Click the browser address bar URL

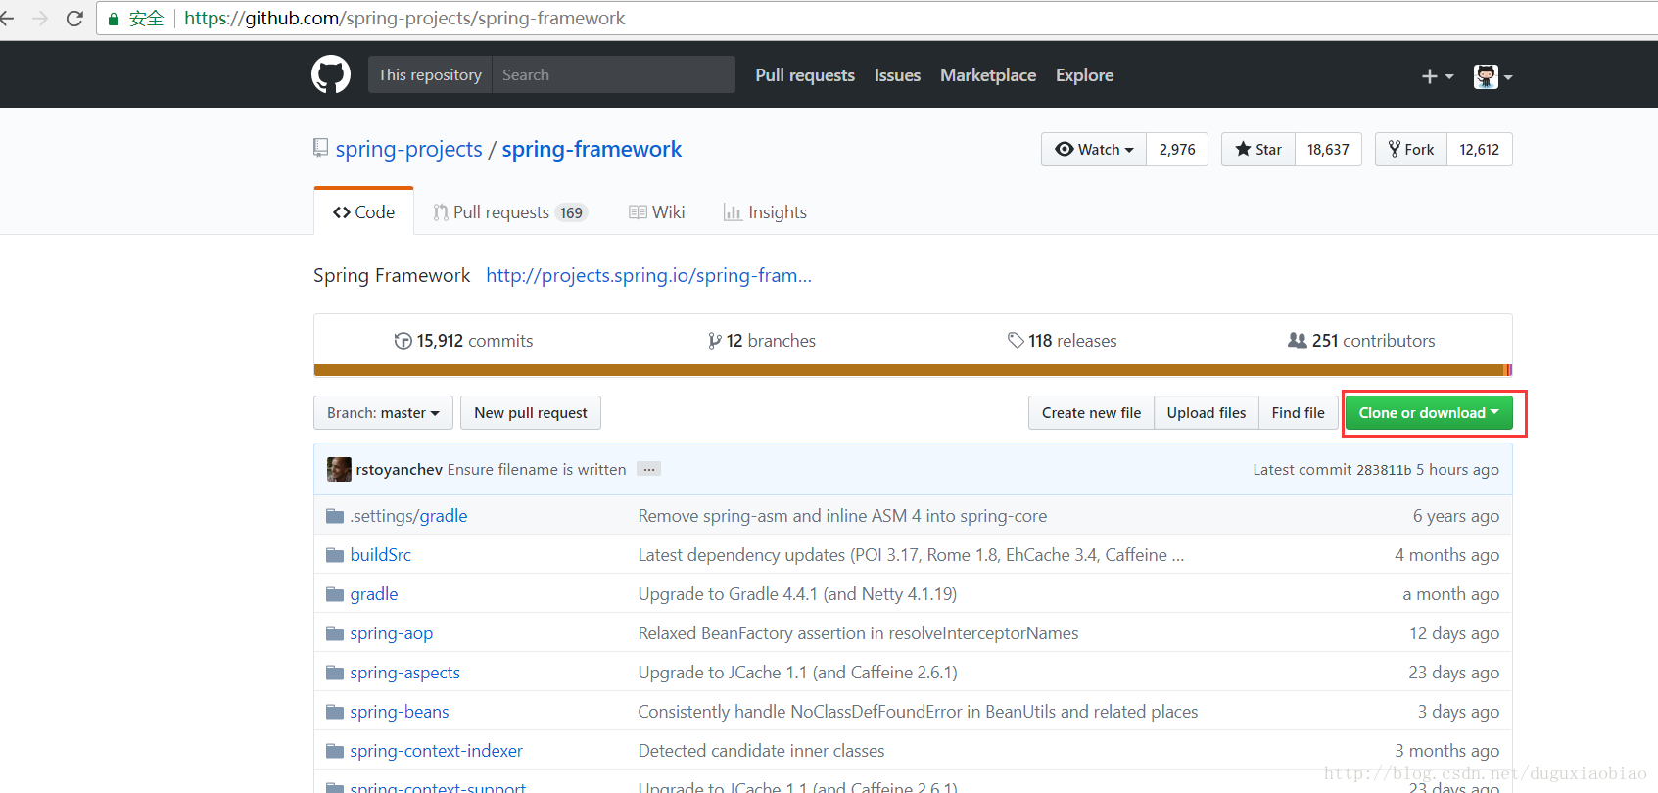tap(404, 19)
